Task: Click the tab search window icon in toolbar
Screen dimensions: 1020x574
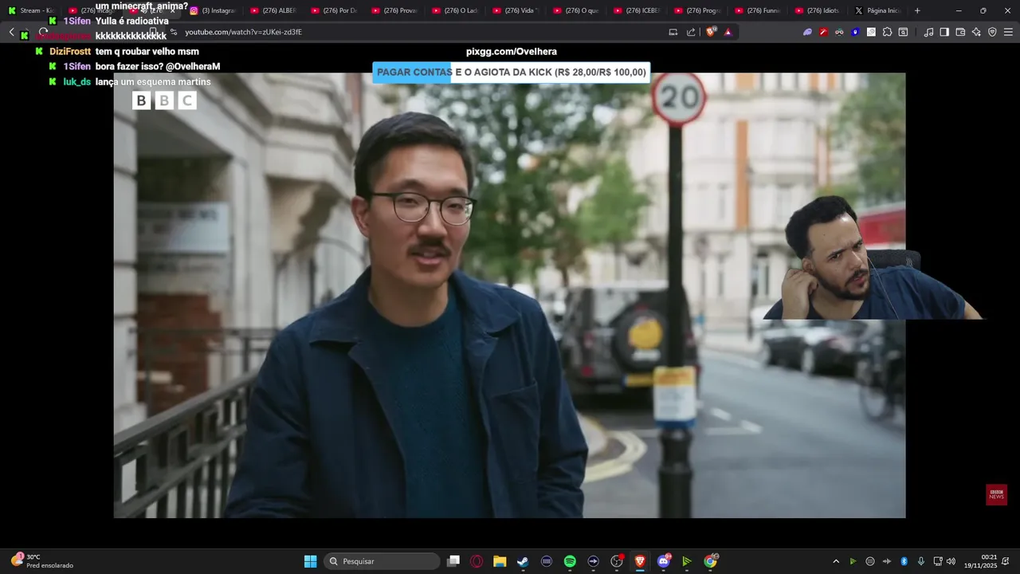Action: [x=903, y=32]
